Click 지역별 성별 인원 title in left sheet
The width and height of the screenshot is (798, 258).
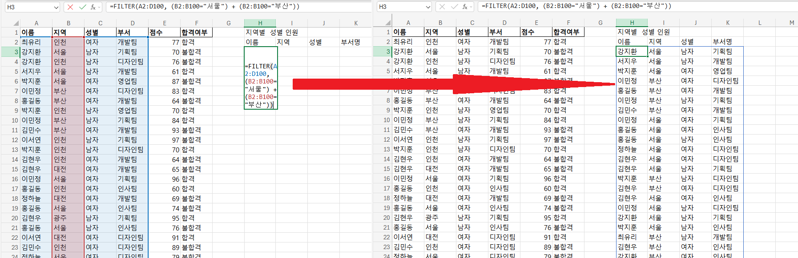(272, 32)
